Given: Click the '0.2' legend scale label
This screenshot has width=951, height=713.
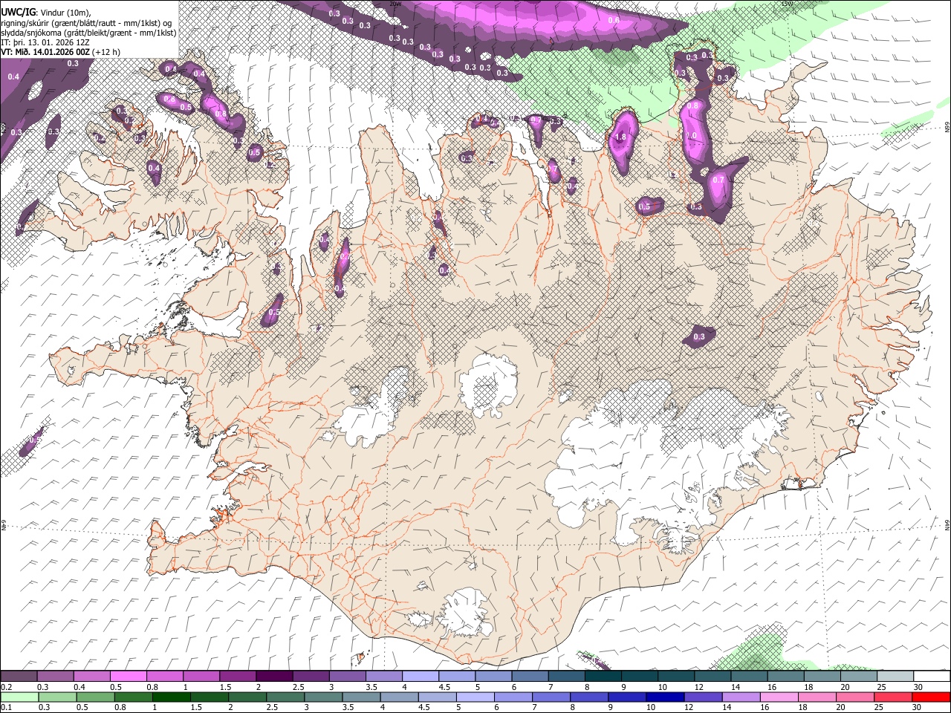Looking at the screenshot, I should [7, 687].
